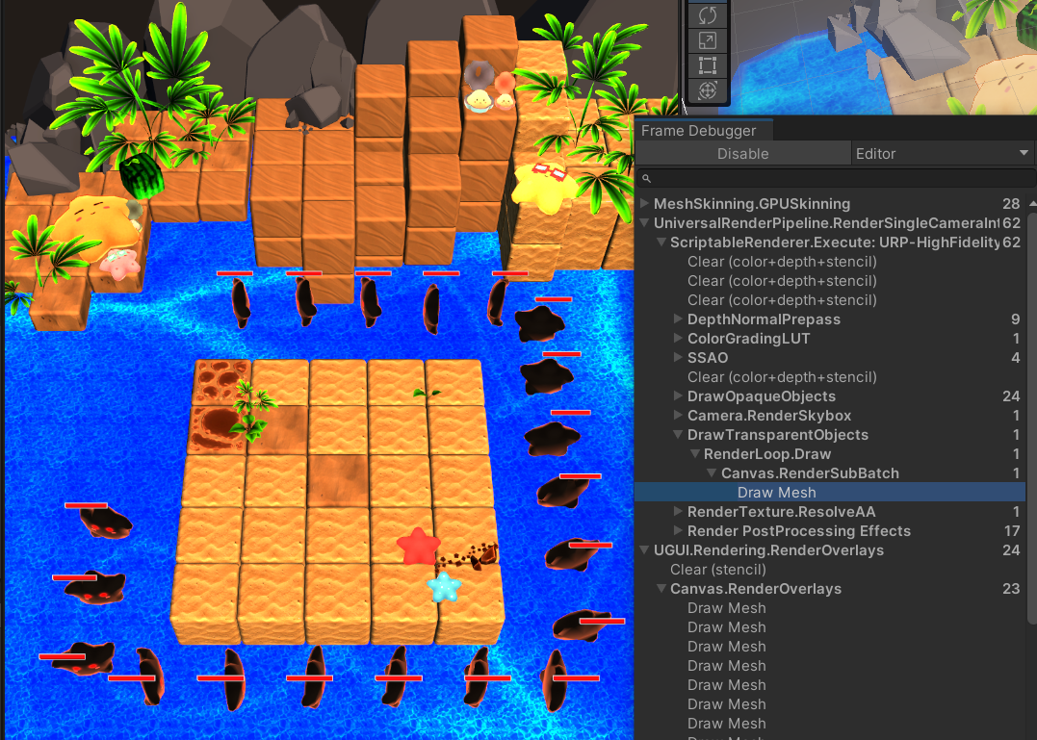Select Render PostProcessing Effects row

point(830,530)
